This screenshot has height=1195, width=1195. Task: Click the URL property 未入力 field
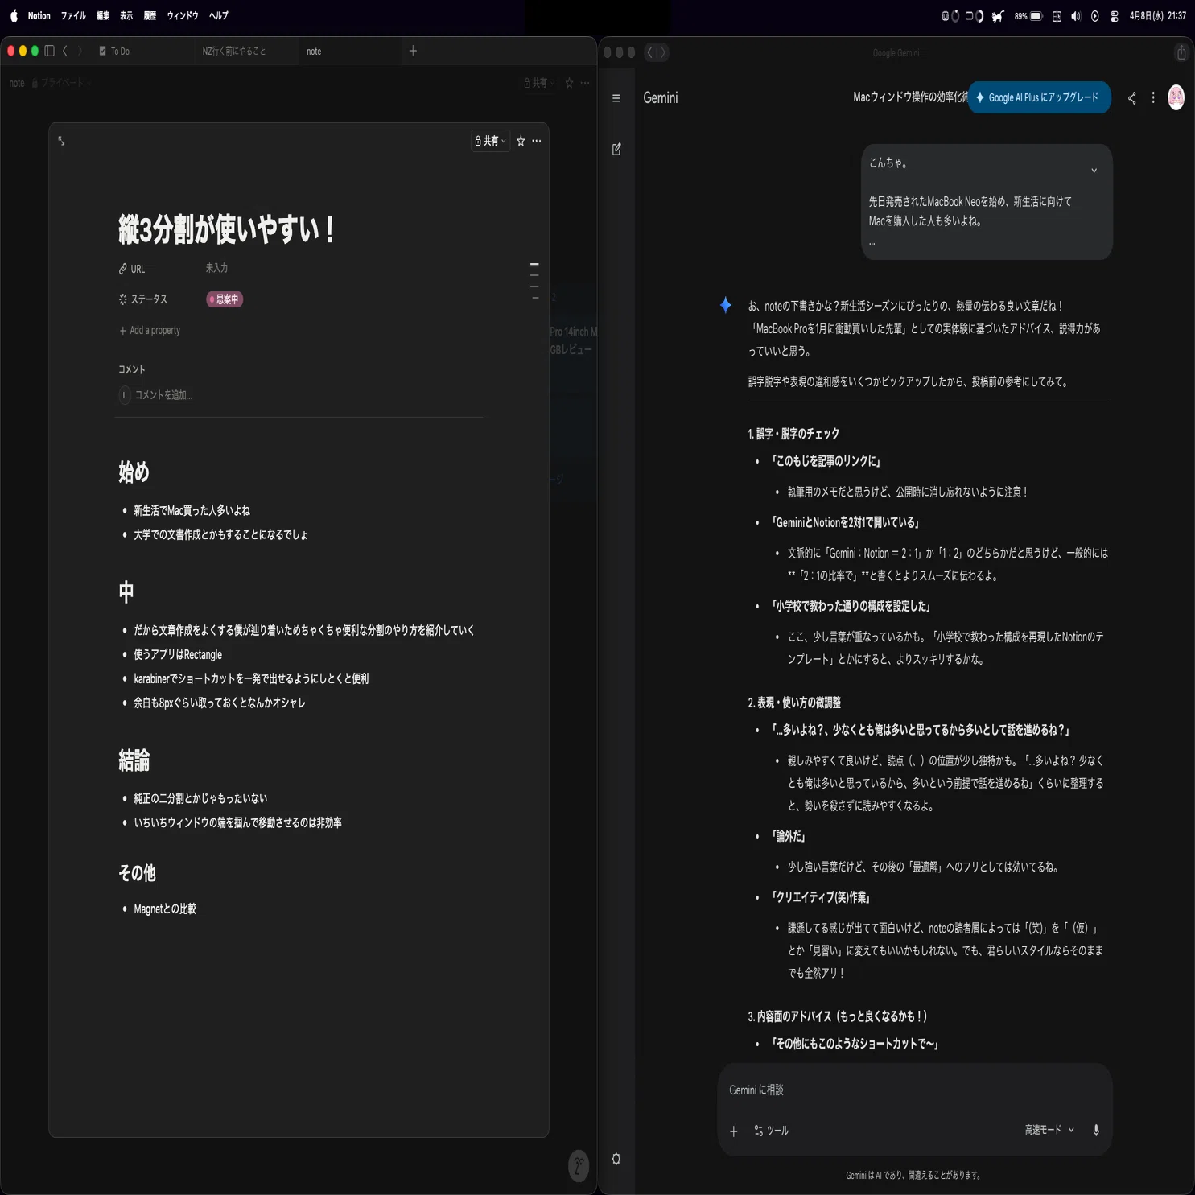click(216, 268)
